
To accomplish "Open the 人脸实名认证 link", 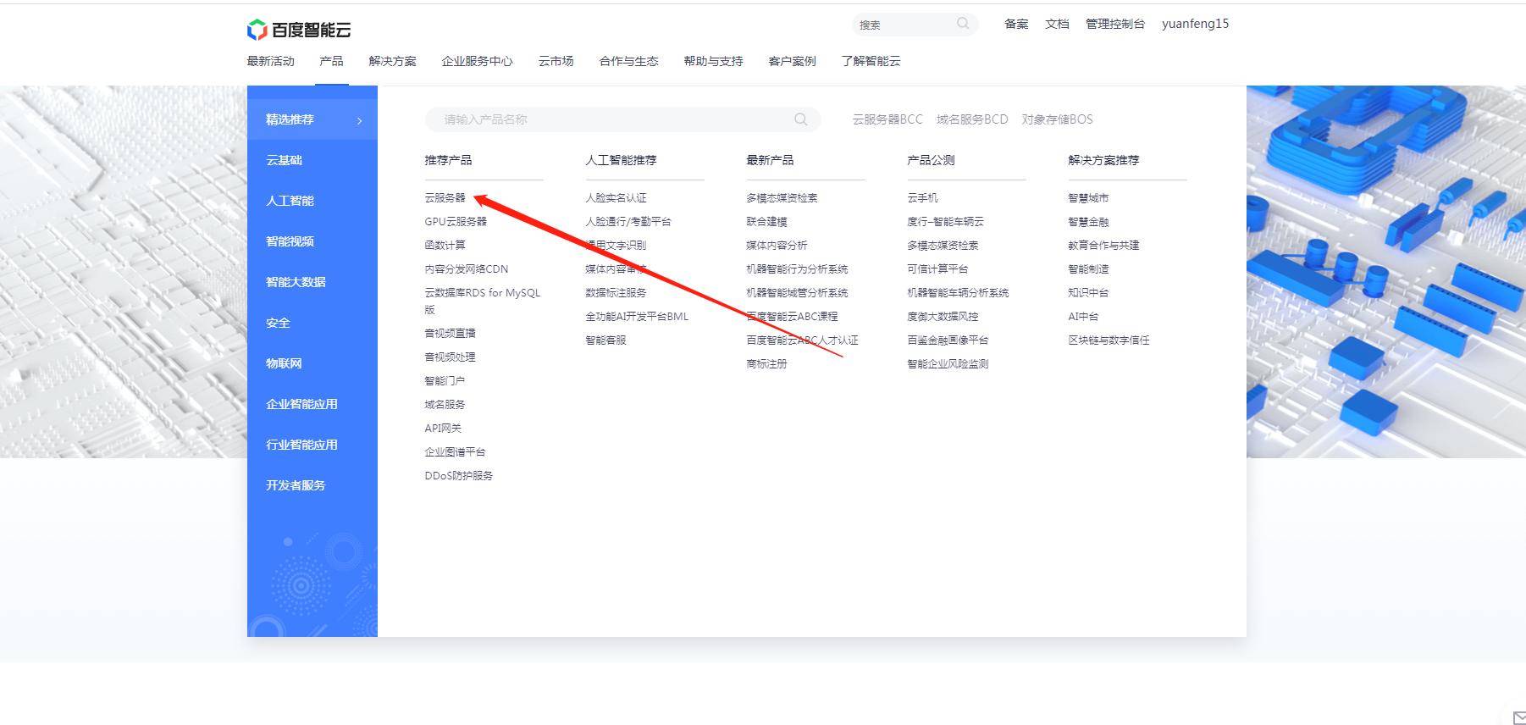I will pos(616,197).
